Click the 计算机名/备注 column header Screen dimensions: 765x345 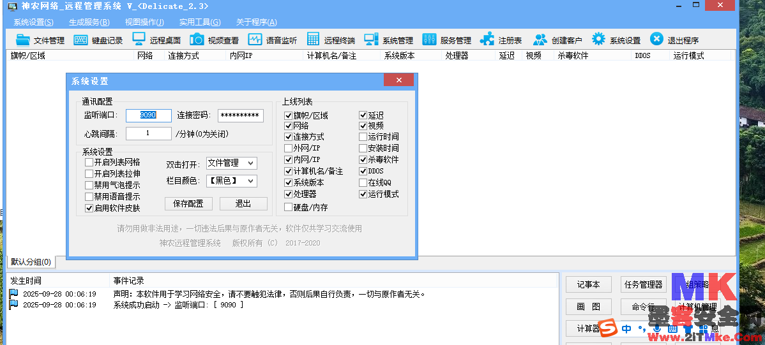pos(331,55)
